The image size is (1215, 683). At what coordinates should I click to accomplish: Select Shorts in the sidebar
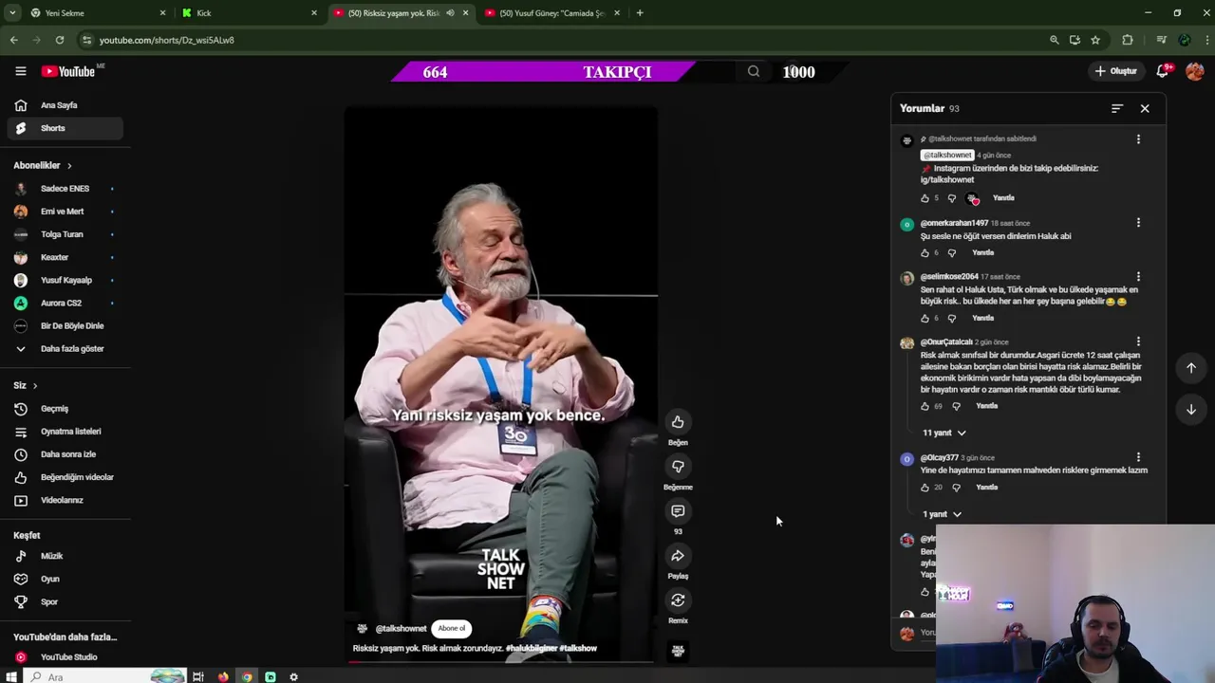pos(65,128)
